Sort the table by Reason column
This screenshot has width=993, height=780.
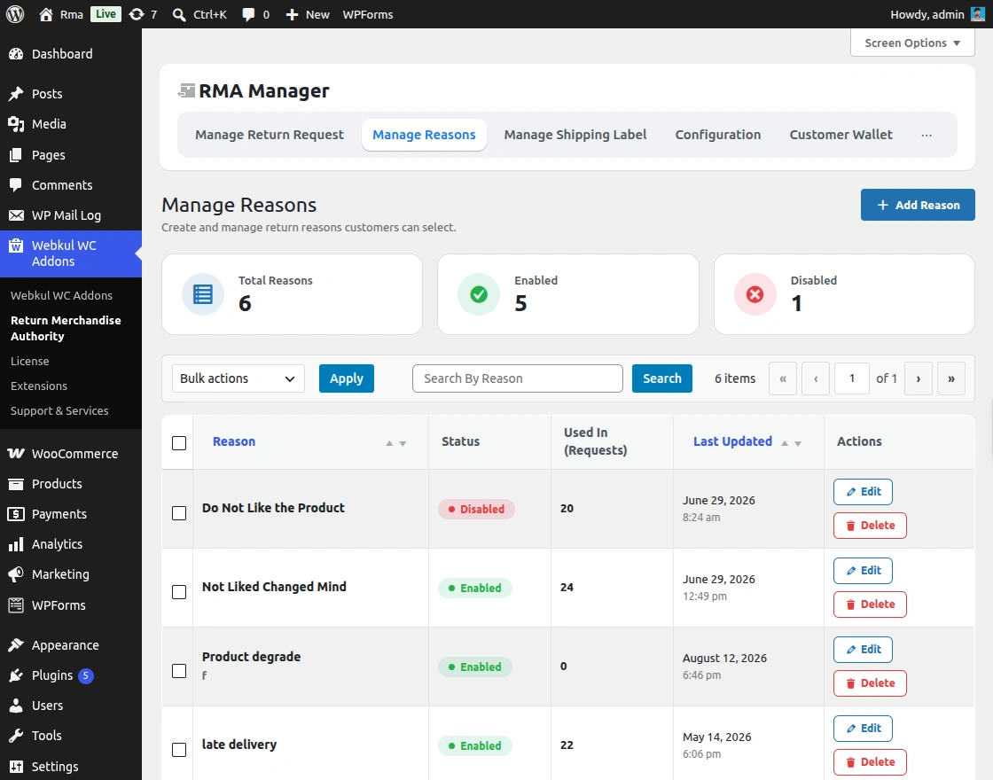click(x=234, y=441)
